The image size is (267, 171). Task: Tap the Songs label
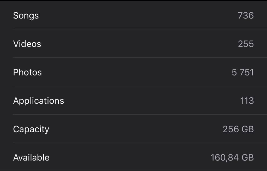pos(26,16)
